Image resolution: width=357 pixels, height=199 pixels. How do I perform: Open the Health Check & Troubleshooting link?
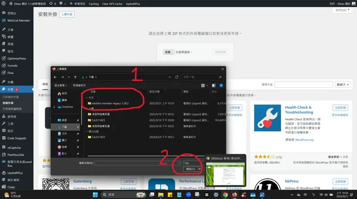click(x=299, y=110)
